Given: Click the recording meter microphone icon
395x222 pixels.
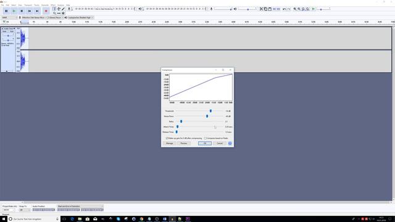Looking at the screenshot, I should coord(69,9).
